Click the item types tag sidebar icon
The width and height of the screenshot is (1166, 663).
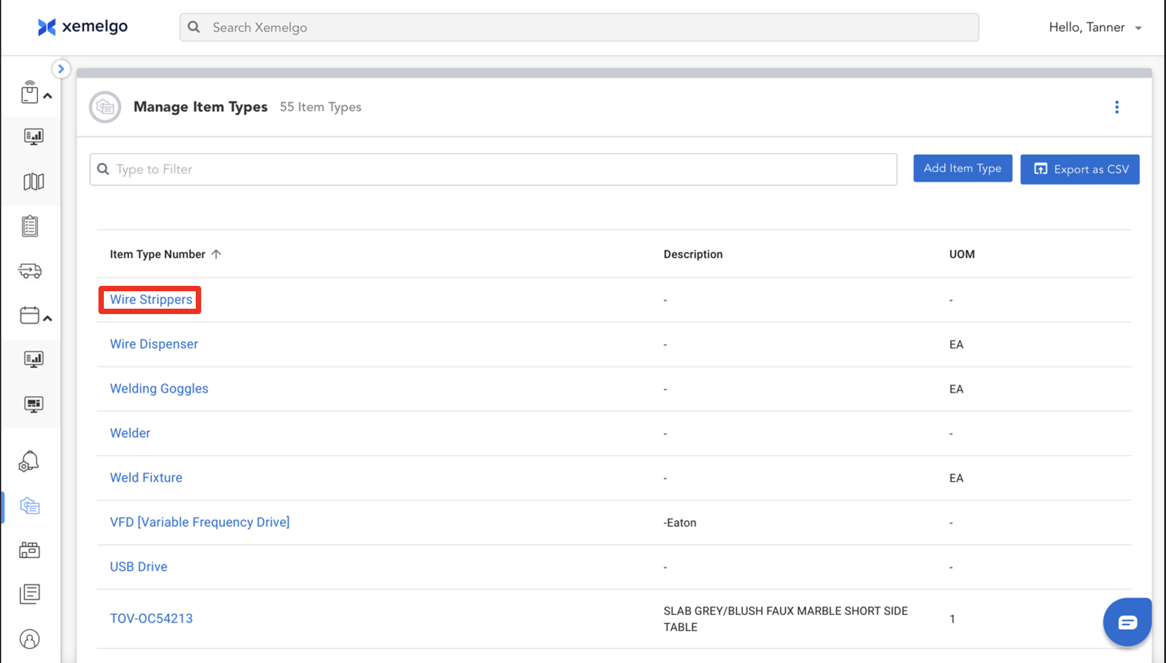point(29,506)
